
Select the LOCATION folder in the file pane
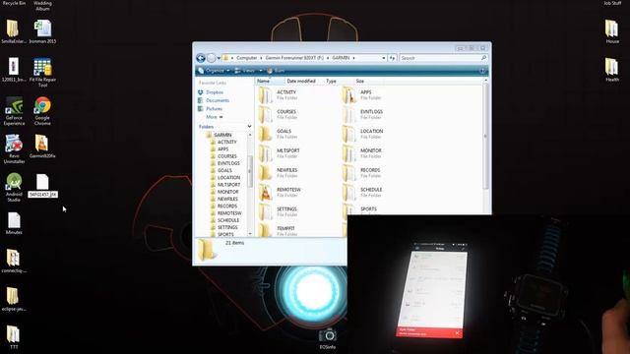[x=363, y=134]
